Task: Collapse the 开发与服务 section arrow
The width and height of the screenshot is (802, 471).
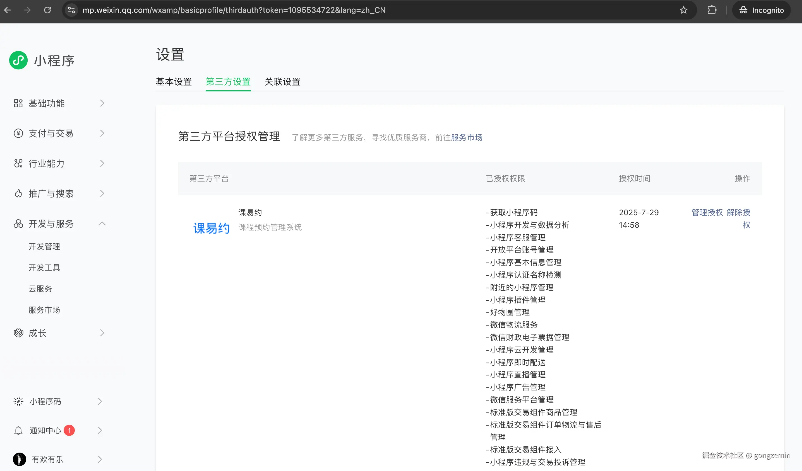Action: (102, 224)
